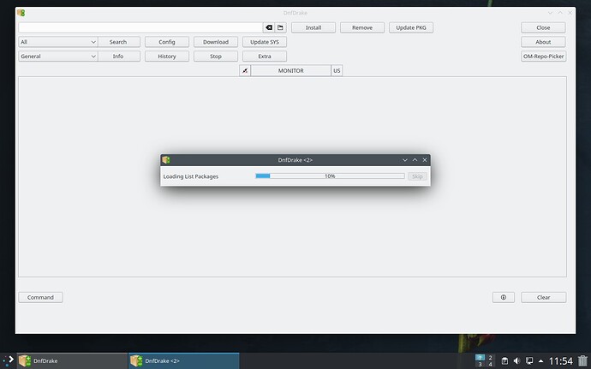The height and width of the screenshot is (369, 591).
Task: Open the Config button
Action: [167, 42]
